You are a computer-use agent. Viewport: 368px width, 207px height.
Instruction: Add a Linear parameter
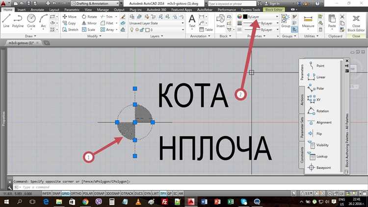tap(316, 77)
